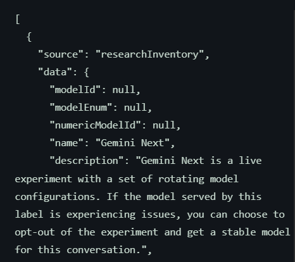Click the first-level opening curly brace
295x262 pixels.
(29, 37)
